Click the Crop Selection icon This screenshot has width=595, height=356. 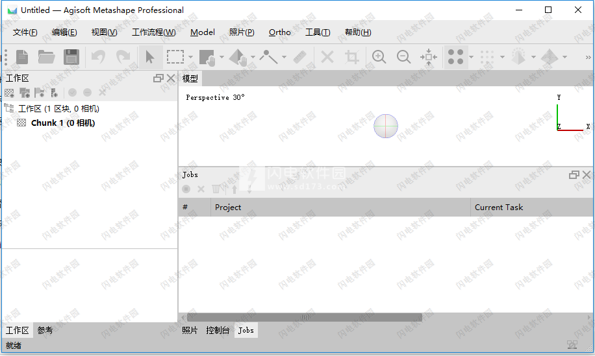point(352,57)
